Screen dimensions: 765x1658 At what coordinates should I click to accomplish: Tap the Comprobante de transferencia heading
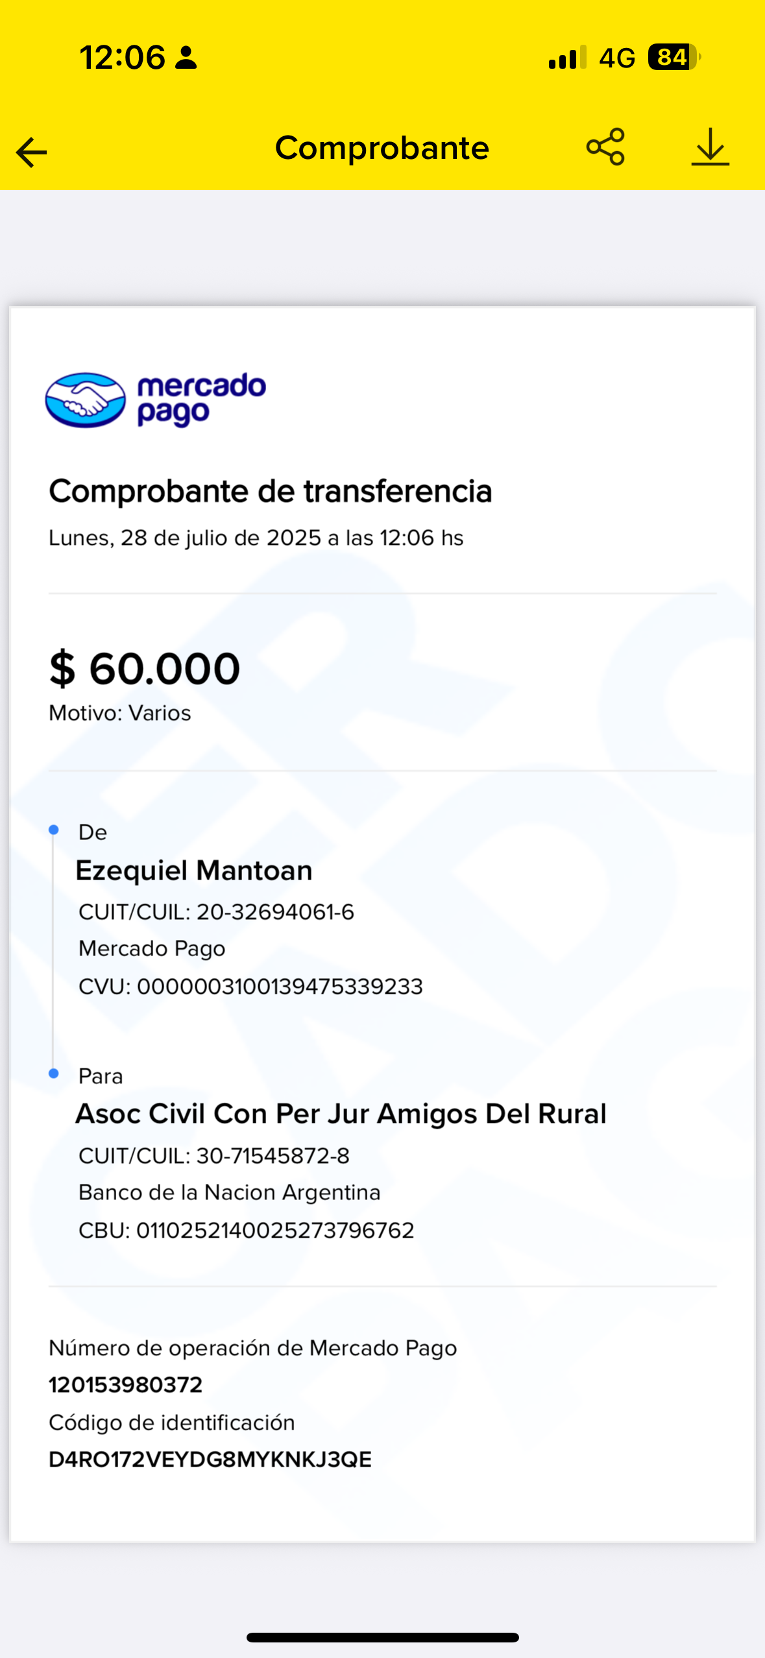(271, 491)
